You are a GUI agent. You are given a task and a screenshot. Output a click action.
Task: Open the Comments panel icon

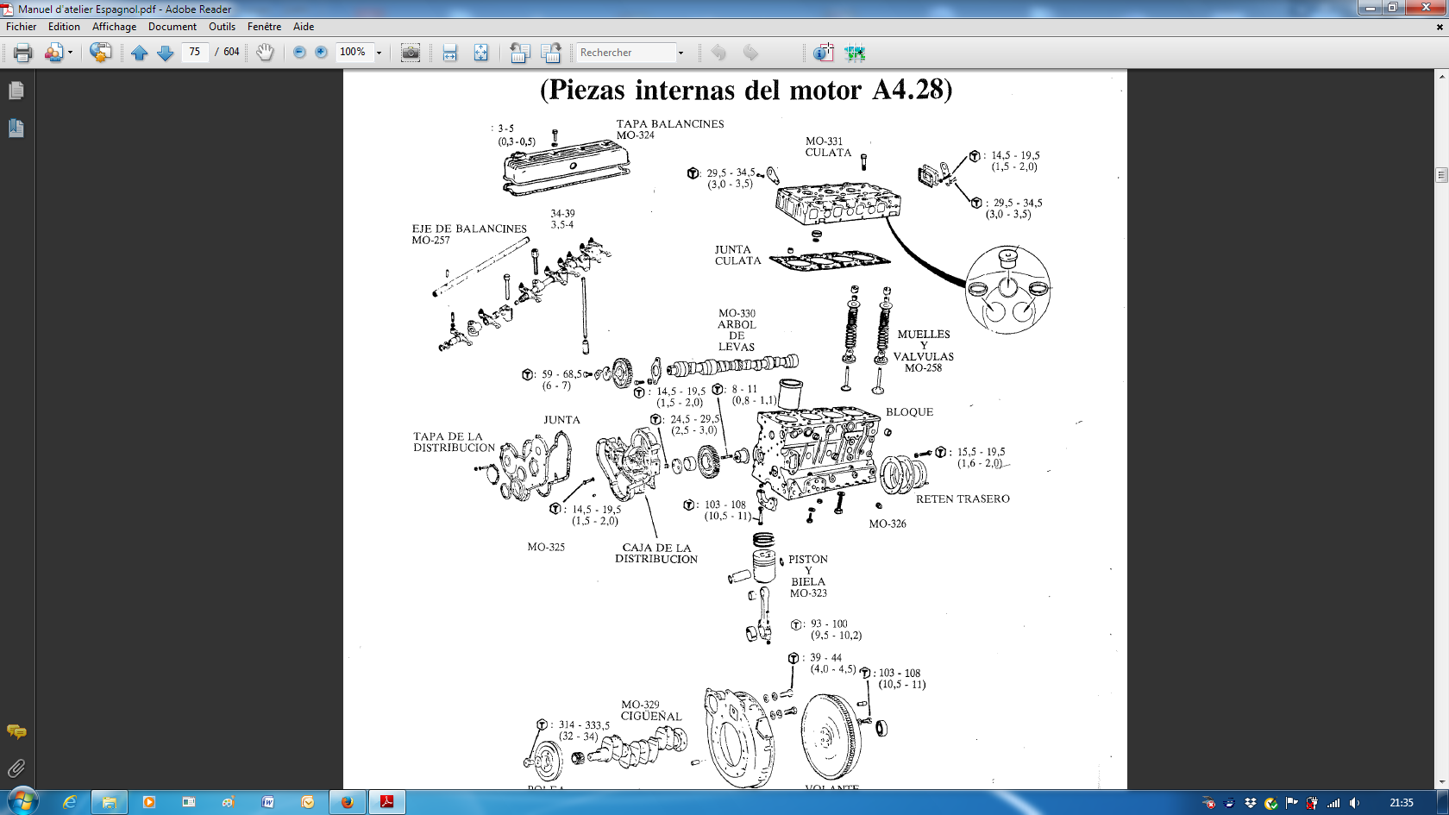(x=16, y=731)
